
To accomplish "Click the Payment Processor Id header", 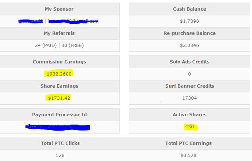I will [59, 115].
